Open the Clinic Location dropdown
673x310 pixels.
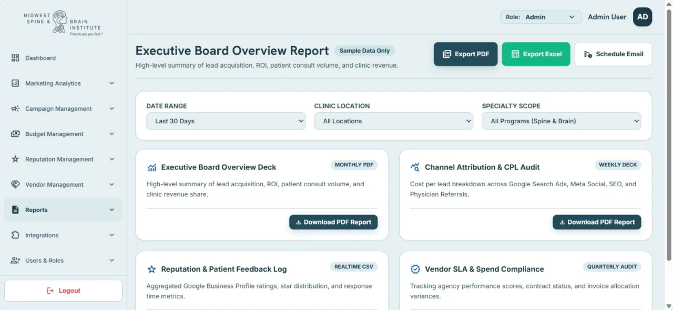point(394,121)
